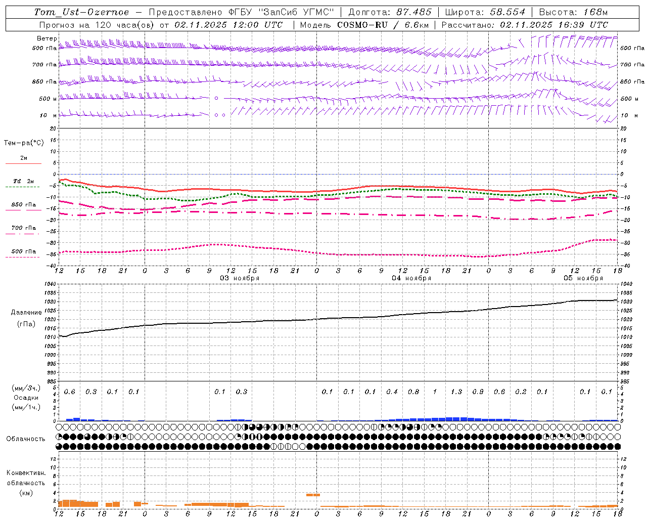Select the 'Модель COSMO-RU / 6.6км' text

(x=364, y=25)
